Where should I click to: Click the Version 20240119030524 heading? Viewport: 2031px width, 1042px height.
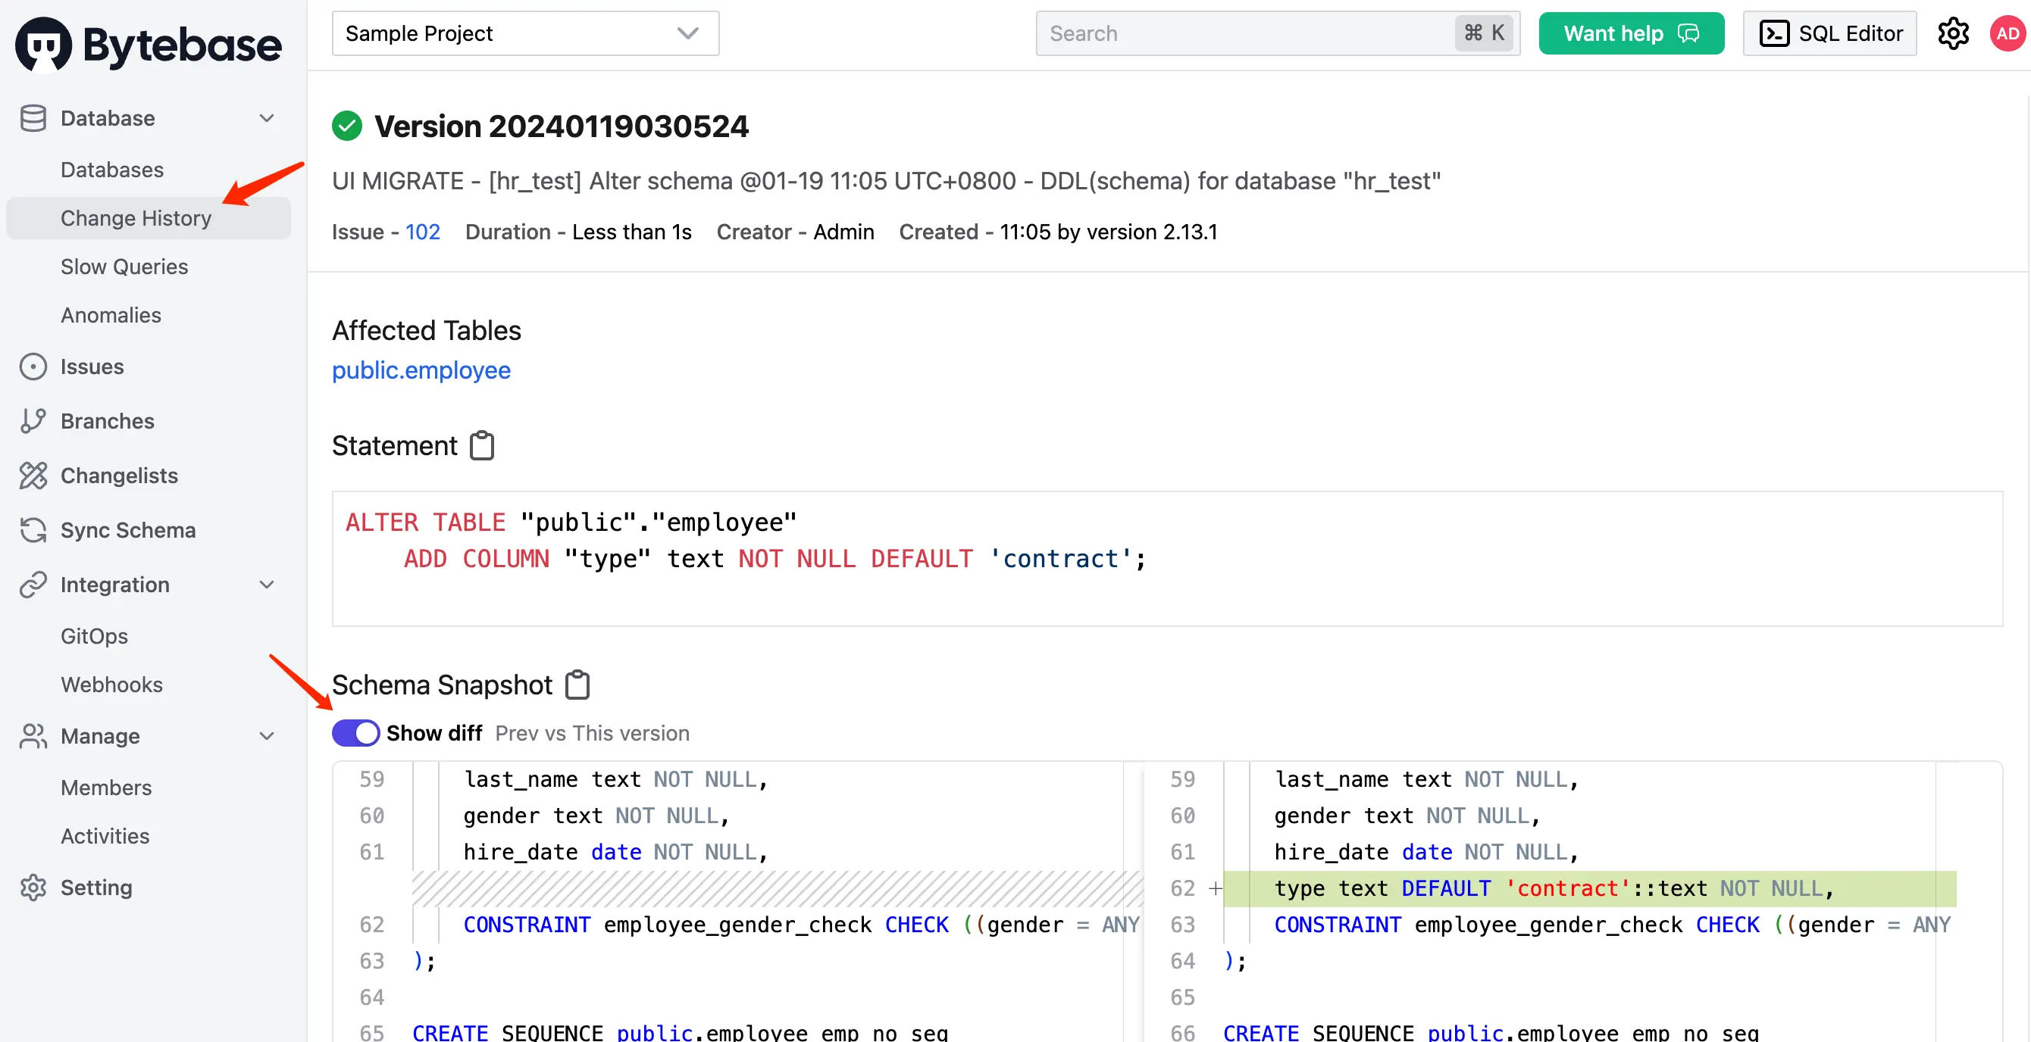tap(562, 126)
